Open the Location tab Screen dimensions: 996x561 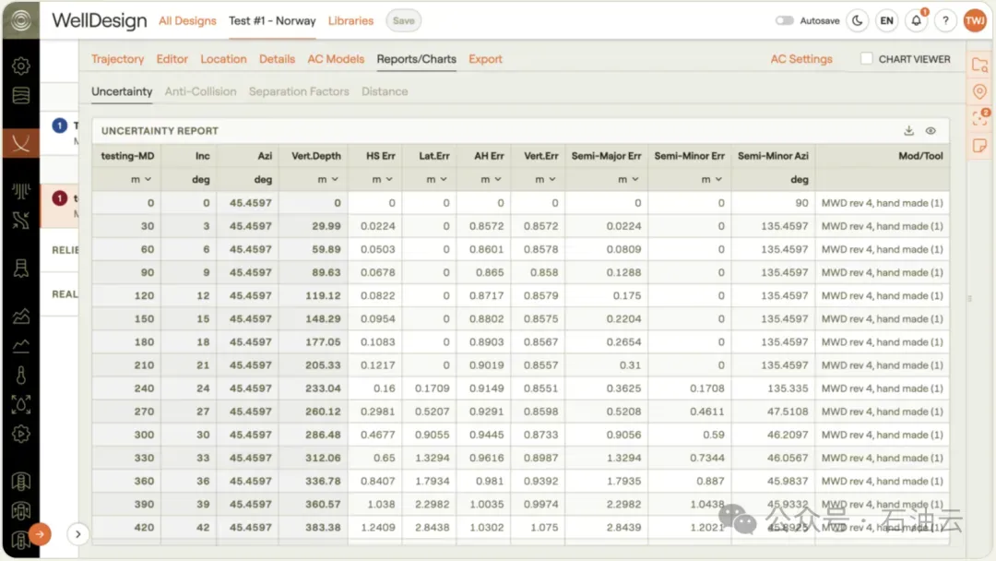tap(223, 58)
